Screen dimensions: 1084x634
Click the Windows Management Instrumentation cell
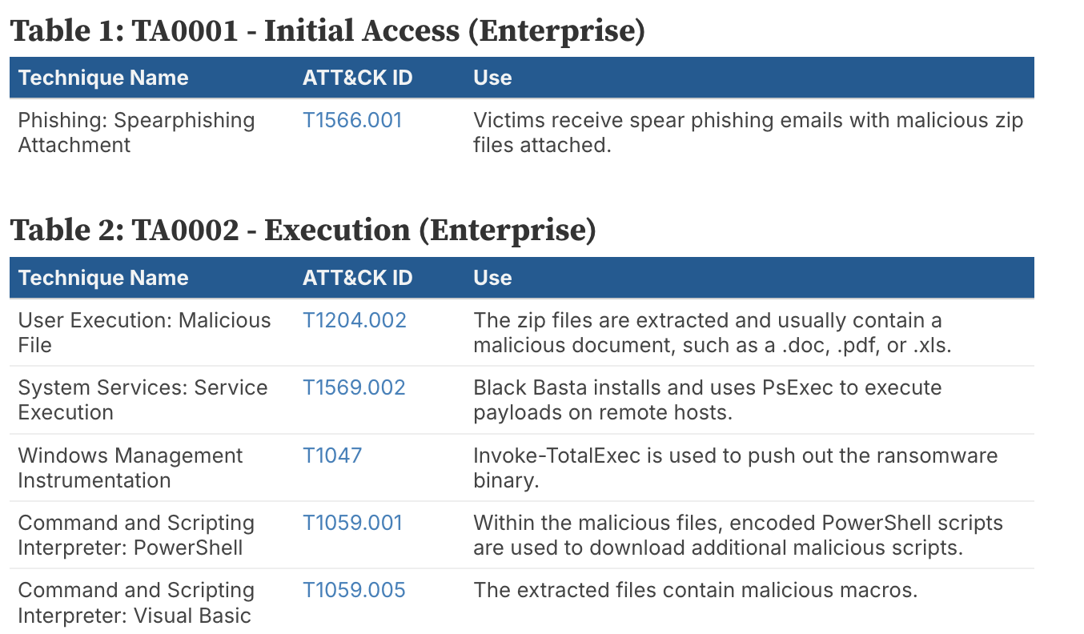(130, 467)
